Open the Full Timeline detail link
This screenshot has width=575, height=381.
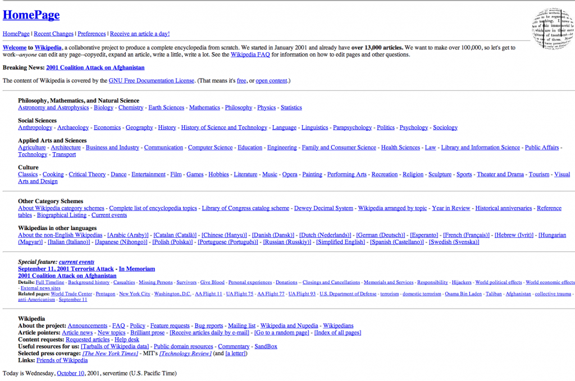(50, 282)
